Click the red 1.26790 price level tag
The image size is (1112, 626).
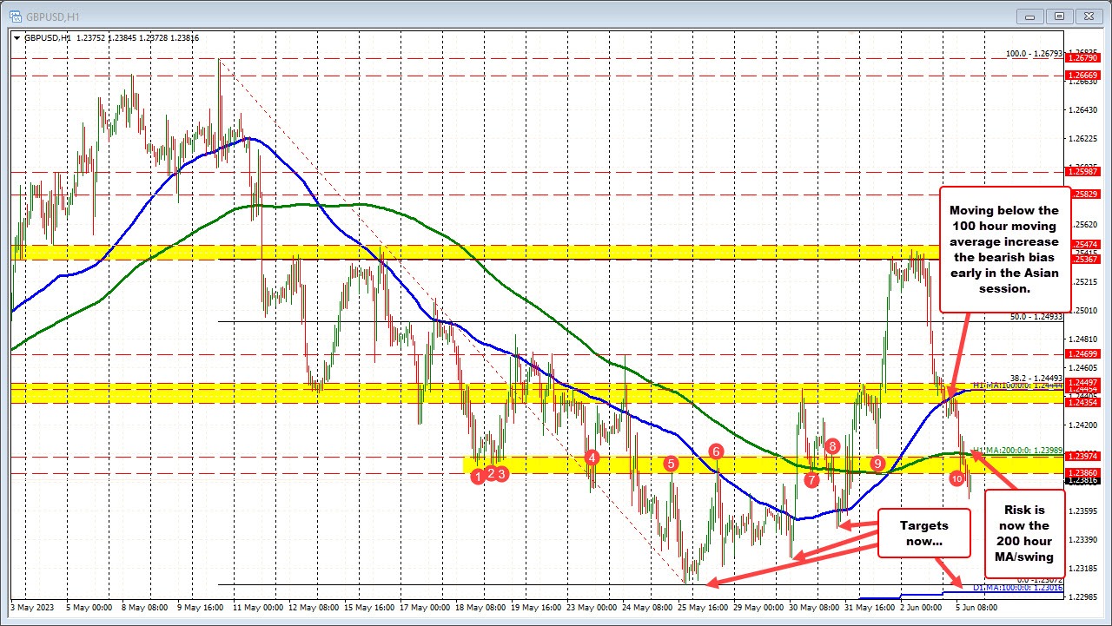[1085, 59]
